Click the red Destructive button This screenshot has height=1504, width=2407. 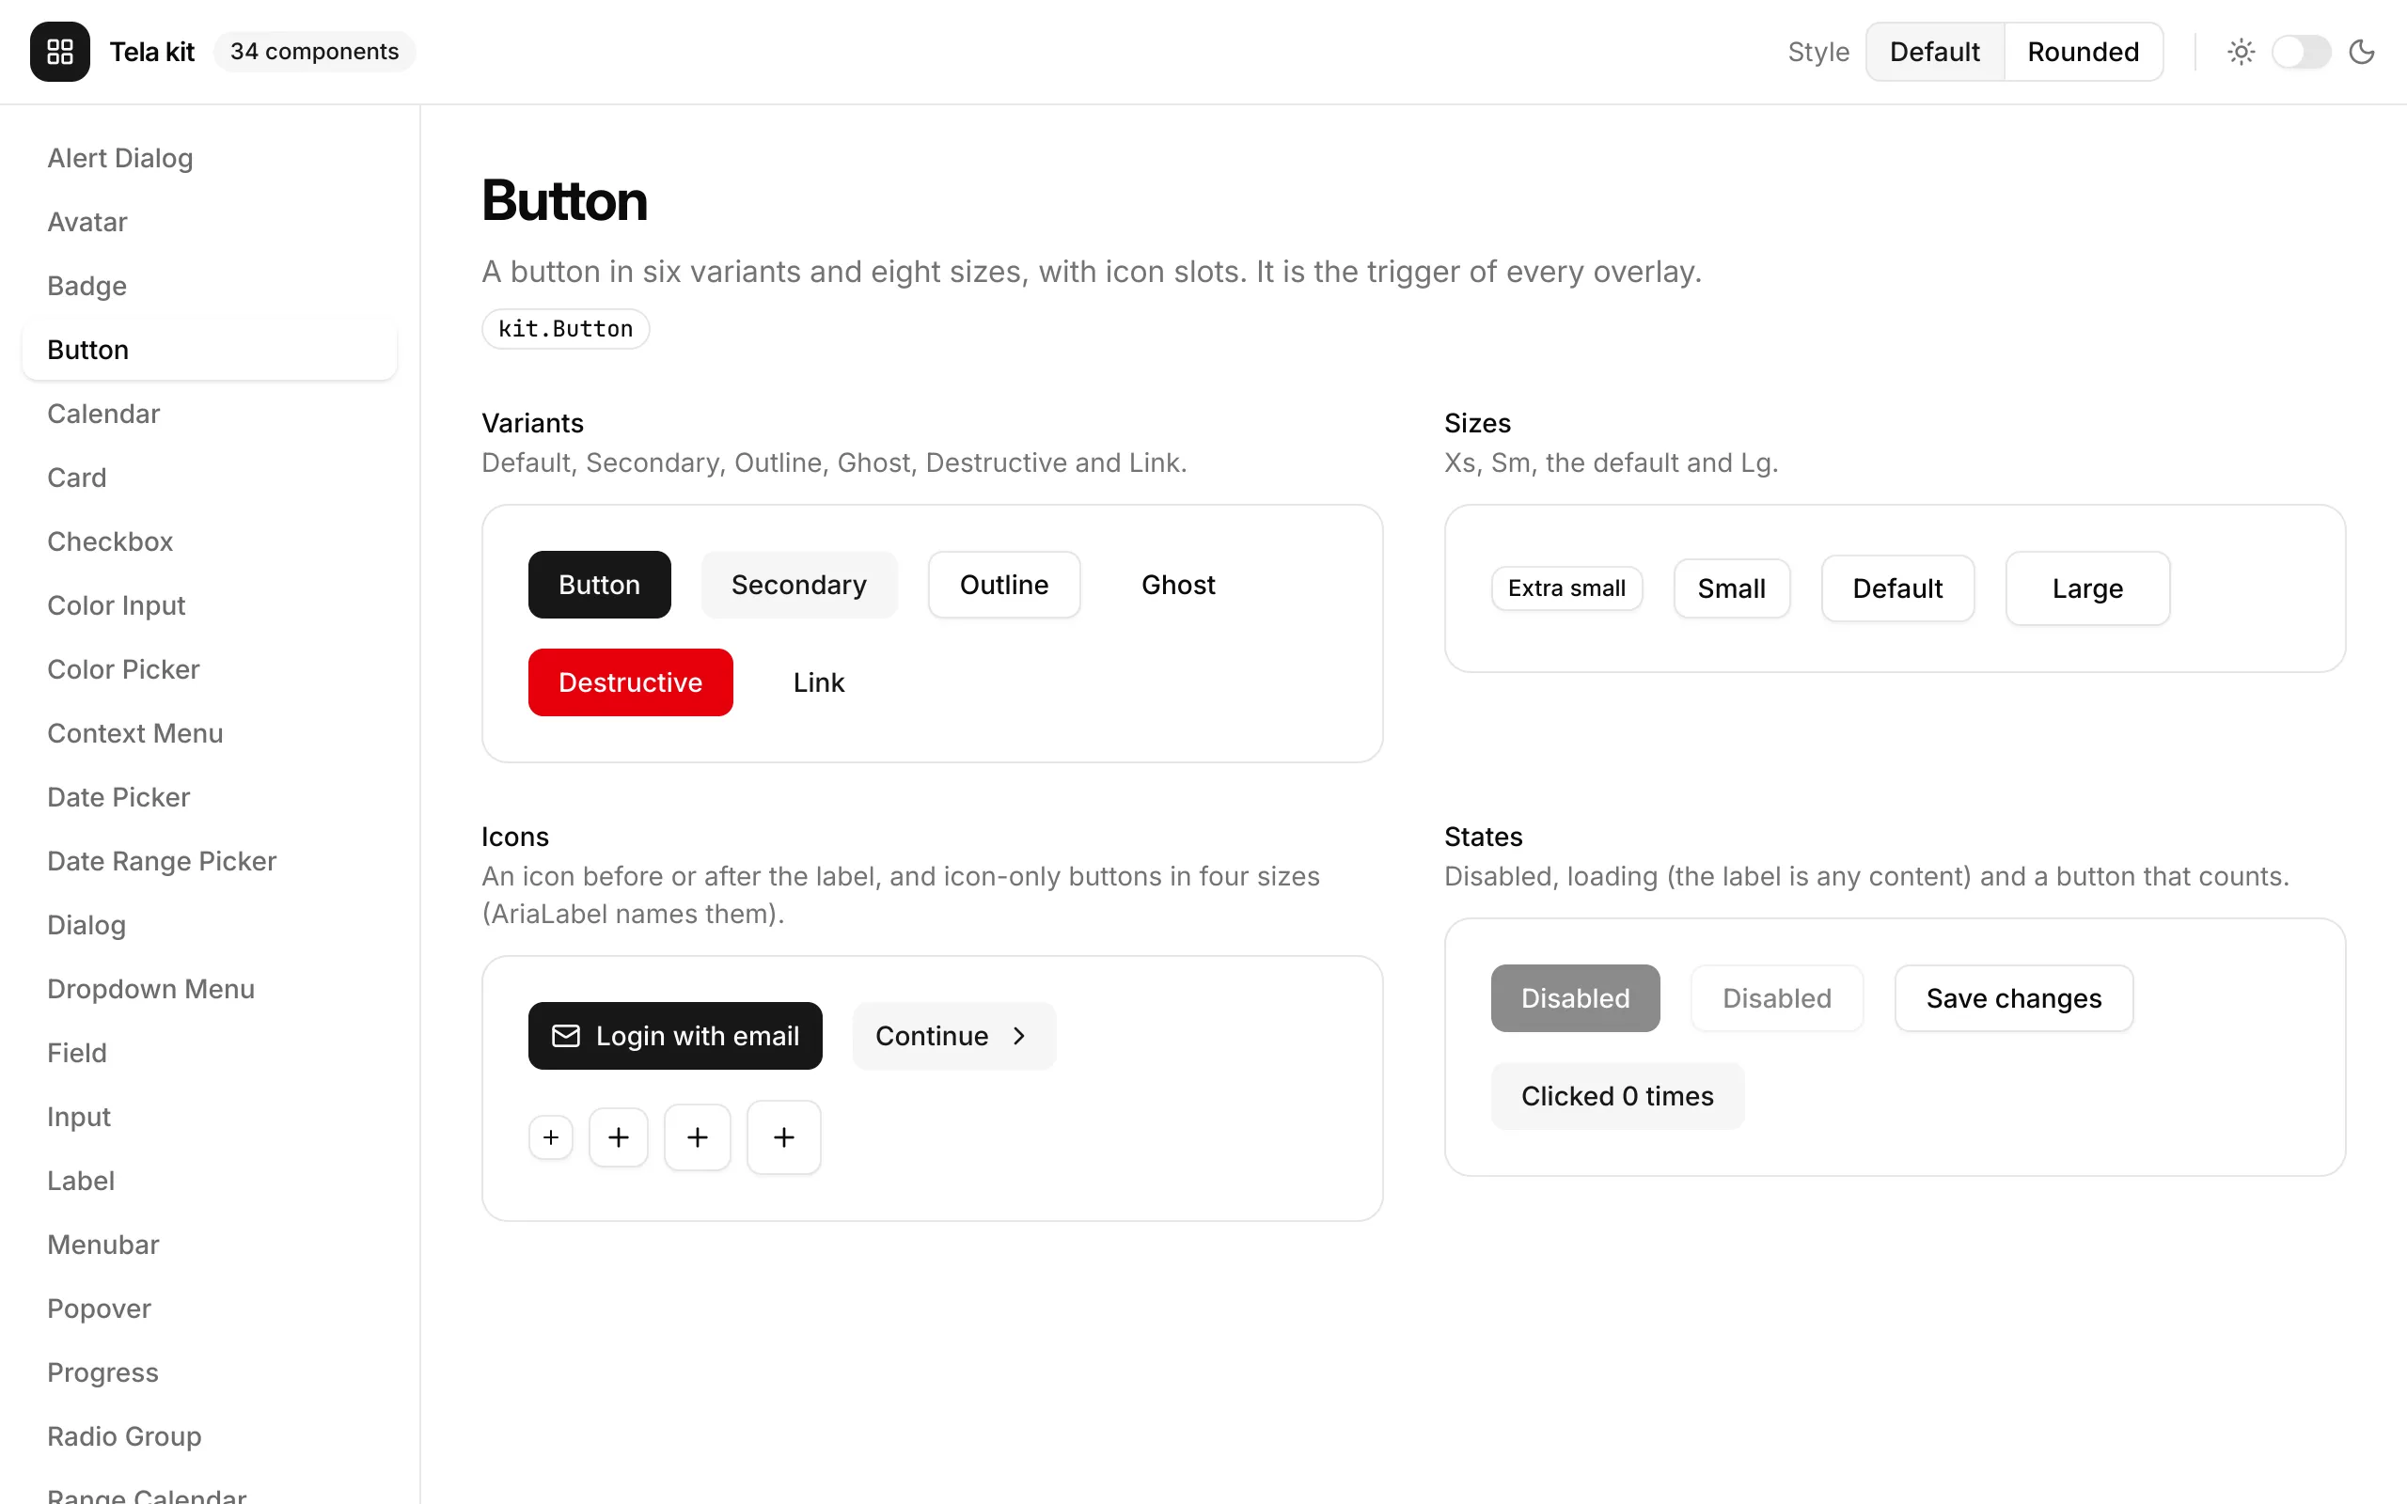click(x=631, y=682)
